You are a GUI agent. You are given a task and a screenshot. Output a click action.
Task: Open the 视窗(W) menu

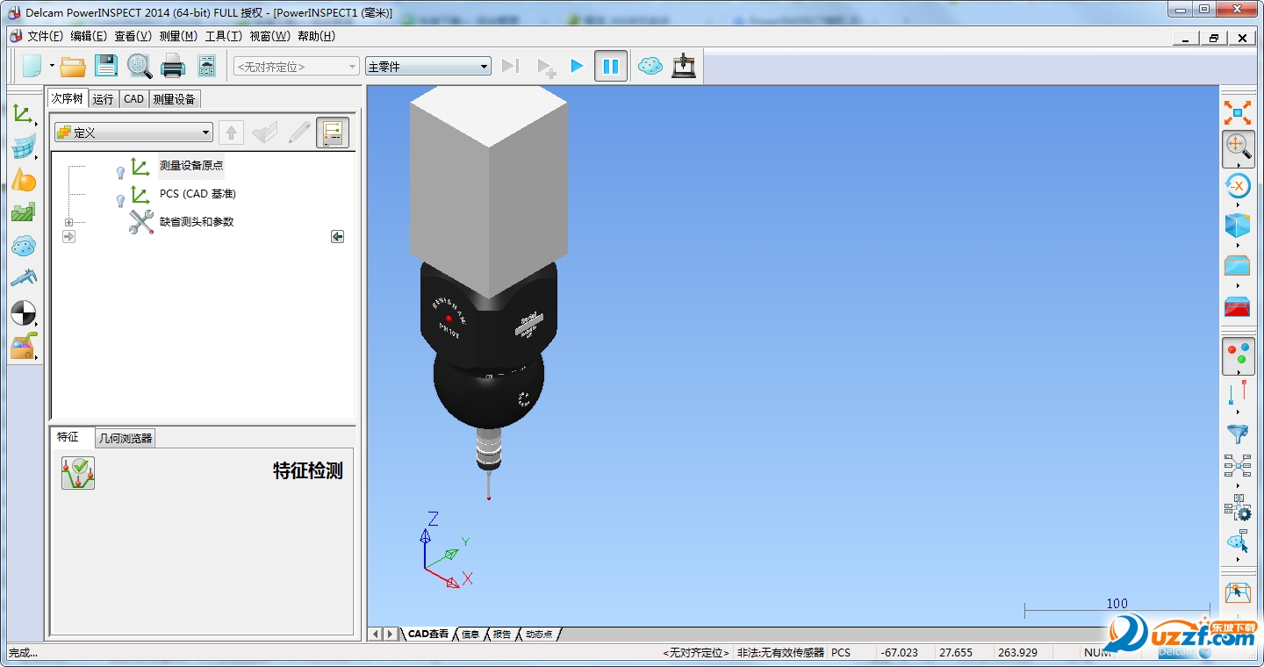coord(269,36)
